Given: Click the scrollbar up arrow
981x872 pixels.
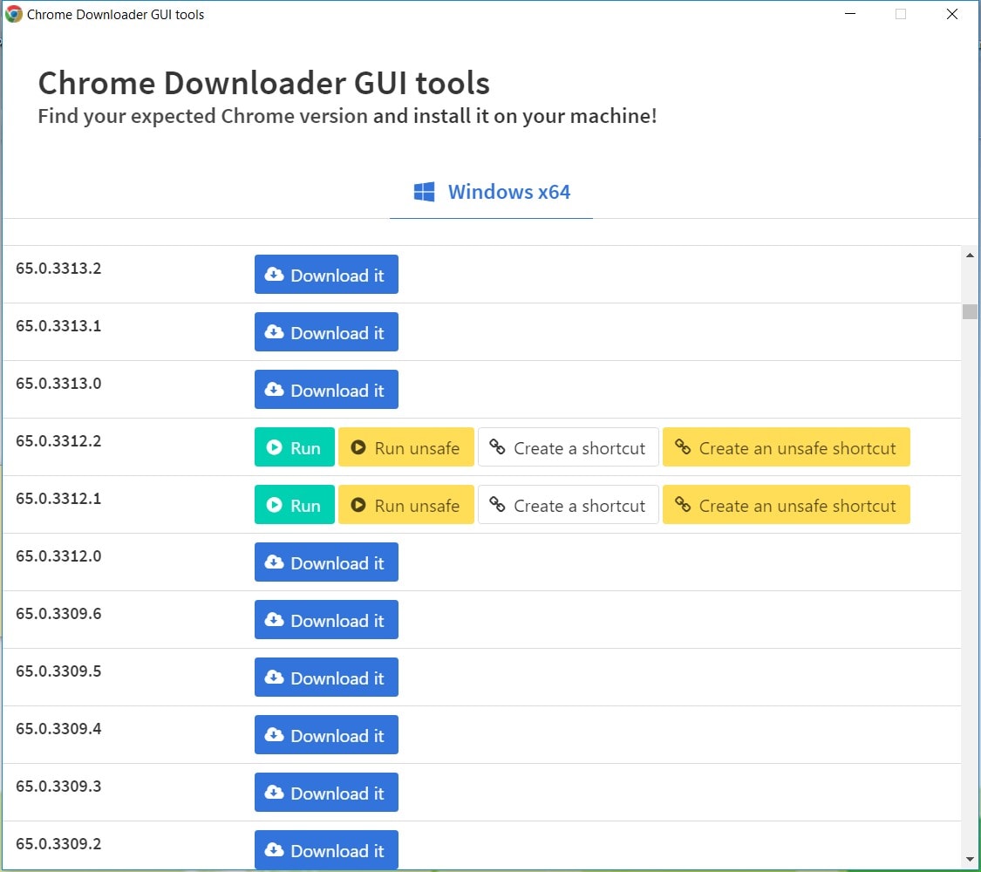Looking at the screenshot, I should click(970, 255).
